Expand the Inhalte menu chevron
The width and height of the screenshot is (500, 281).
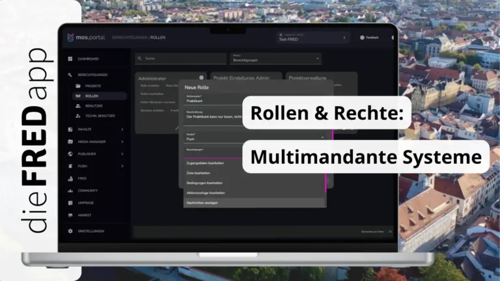click(122, 129)
